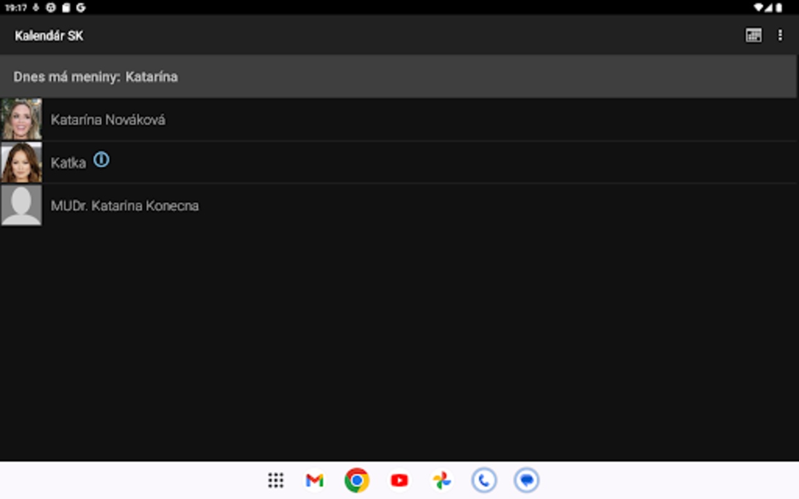Open the Phone dialer app

pos(484,480)
